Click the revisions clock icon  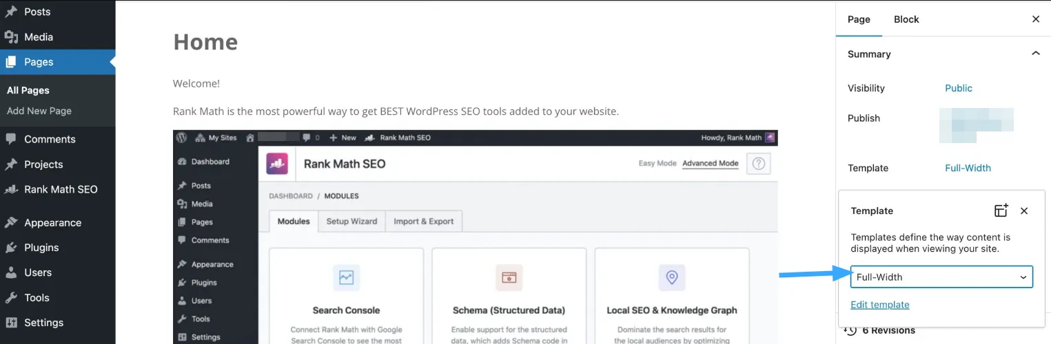click(850, 330)
